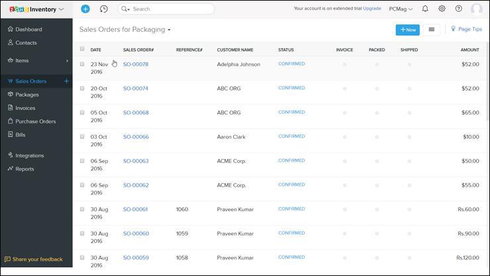Tick the checkbox for order SO-00068
The image size is (490, 276).
(82, 113)
